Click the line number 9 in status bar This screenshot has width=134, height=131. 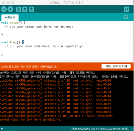[2, 129]
